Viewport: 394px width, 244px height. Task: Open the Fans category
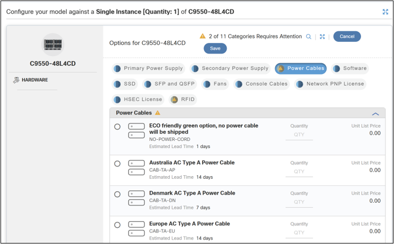point(215,84)
